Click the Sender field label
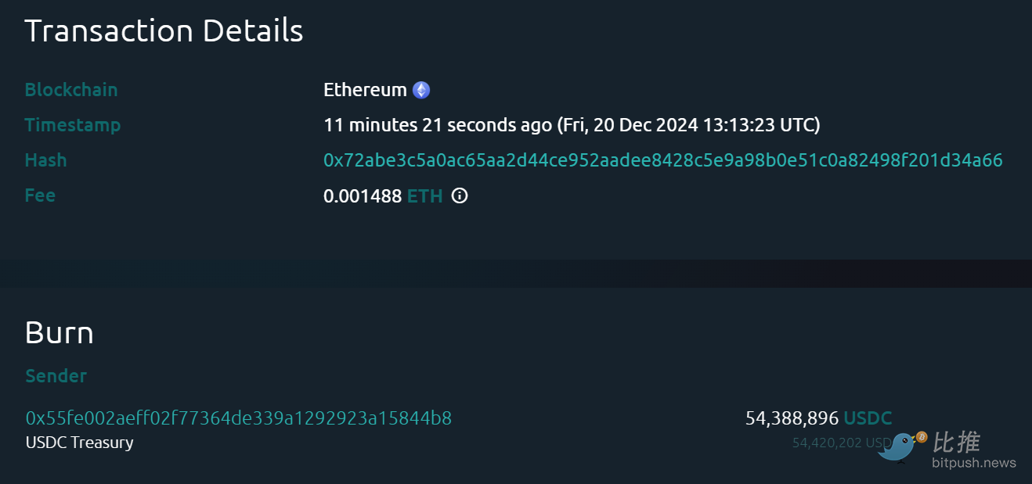This screenshot has height=484, width=1032. 56,376
